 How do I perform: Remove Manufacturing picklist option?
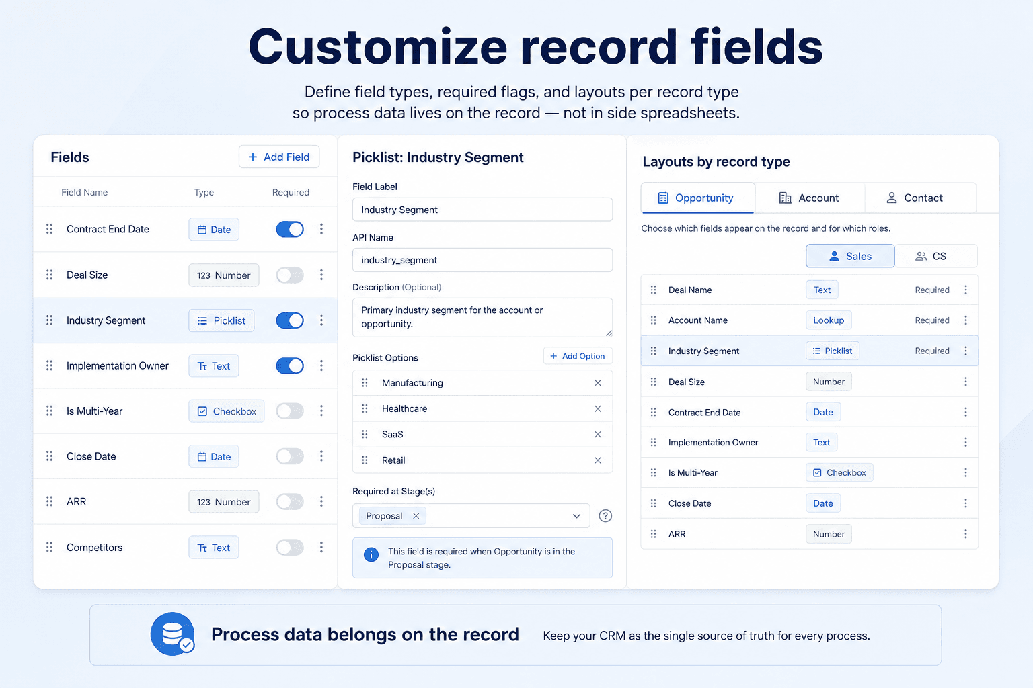[598, 383]
